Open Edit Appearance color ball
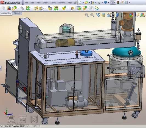 pyautogui.click(x=131, y=15)
